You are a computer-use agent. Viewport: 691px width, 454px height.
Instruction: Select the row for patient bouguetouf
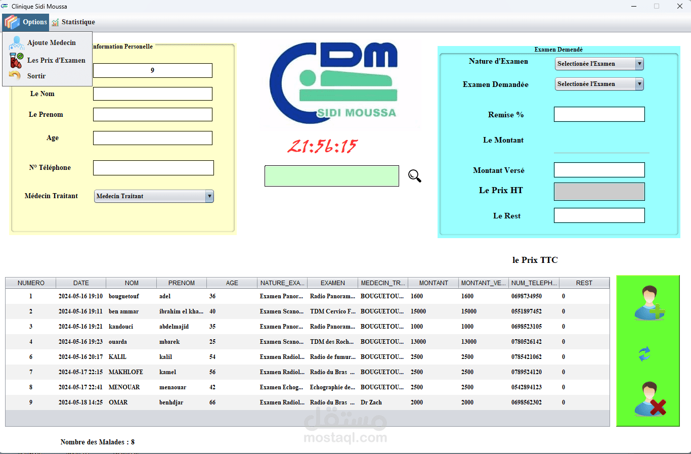[308, 296]
